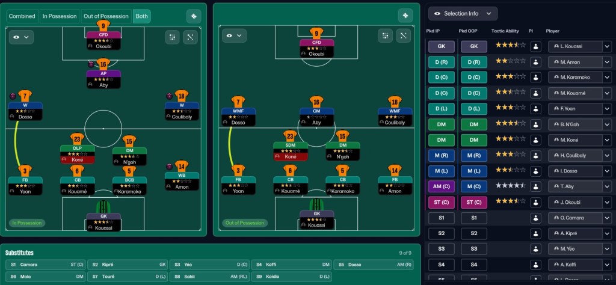The width and height of the screenshot is (616, 285).
Task: Click the S1 button in the Pkd OOP column
Action: pyautogui.click(x=474, y=218)
